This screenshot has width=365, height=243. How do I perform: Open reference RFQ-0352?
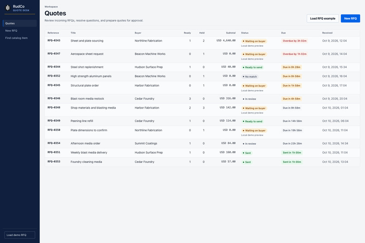54,76
